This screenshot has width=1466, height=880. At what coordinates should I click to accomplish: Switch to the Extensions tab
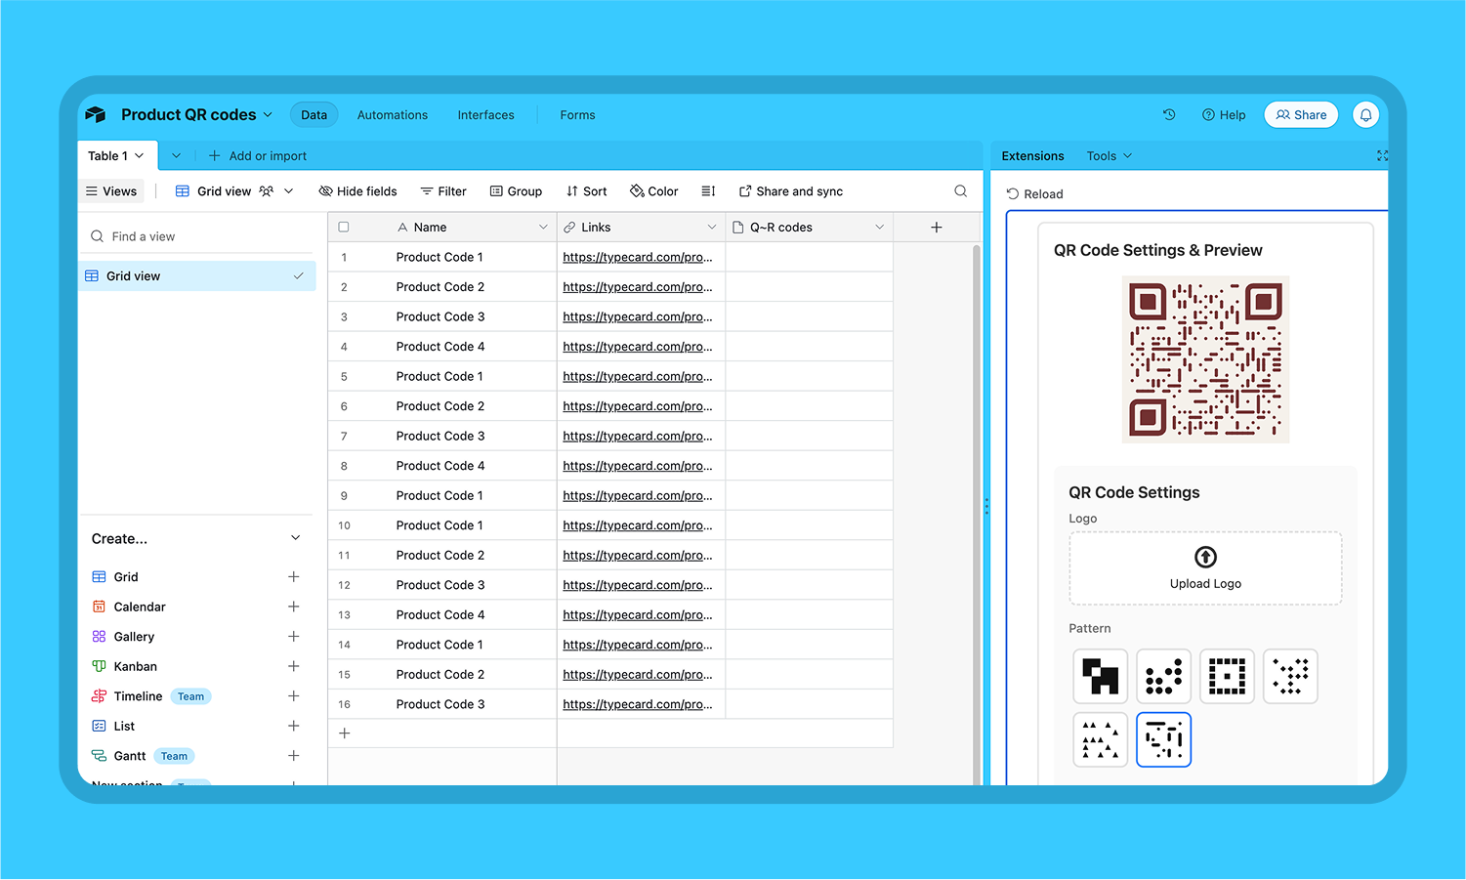1031,155
